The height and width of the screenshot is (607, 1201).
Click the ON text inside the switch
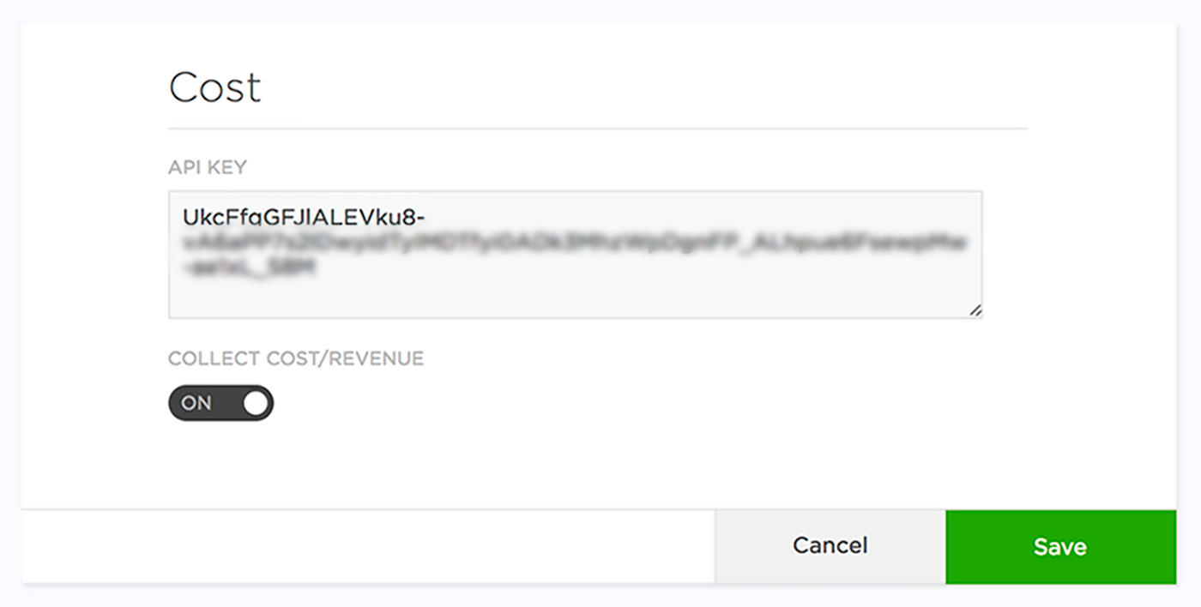pyautogui.click(x=196, y=403)
